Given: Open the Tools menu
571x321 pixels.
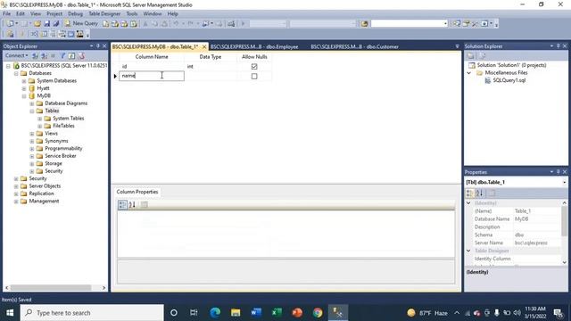Looking at the screenshot, I should point(132,14).
